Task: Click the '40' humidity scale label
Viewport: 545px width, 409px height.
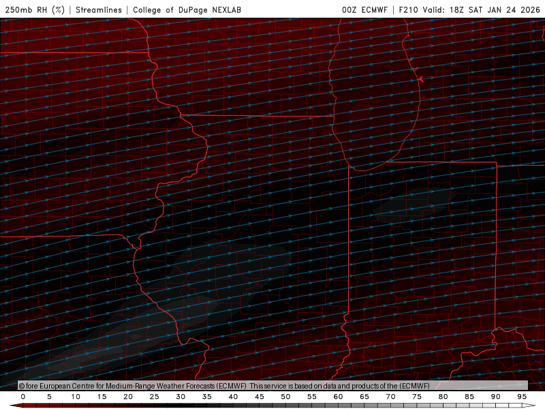Action: (233, 397)
